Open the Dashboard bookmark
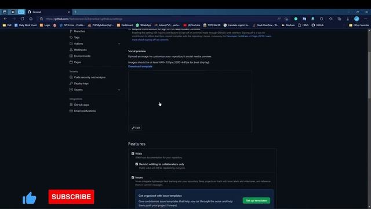This screenshot has width=371, height=209. tap(125, 25)
